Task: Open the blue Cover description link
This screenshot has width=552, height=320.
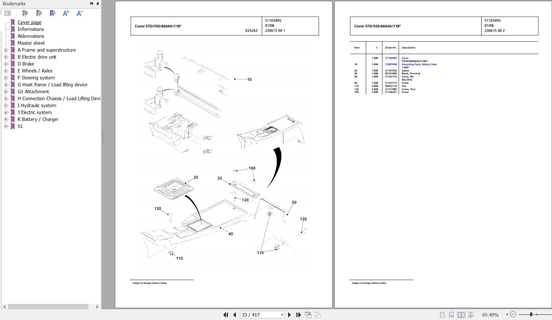Action: [405, 58]
